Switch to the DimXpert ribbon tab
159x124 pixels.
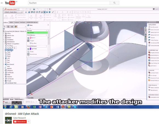coord(22,22)
